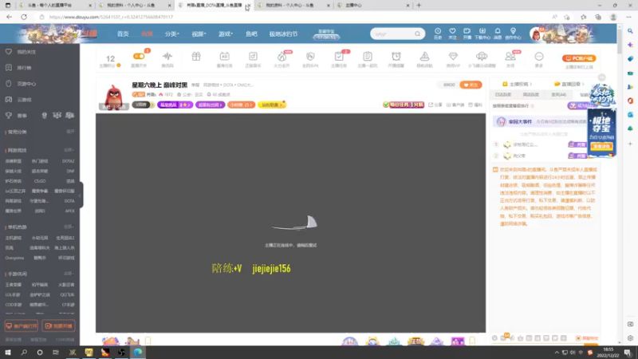Expand the 分类 dropdown in navigation bar
Image resolution: width=638 pixels, height=359 pixels.
pos(171,34)
